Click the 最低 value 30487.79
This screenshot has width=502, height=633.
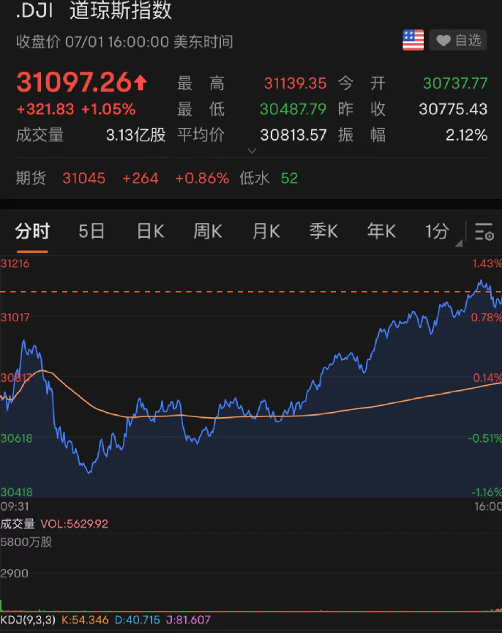pyautogui.click(x=293, y=109)
